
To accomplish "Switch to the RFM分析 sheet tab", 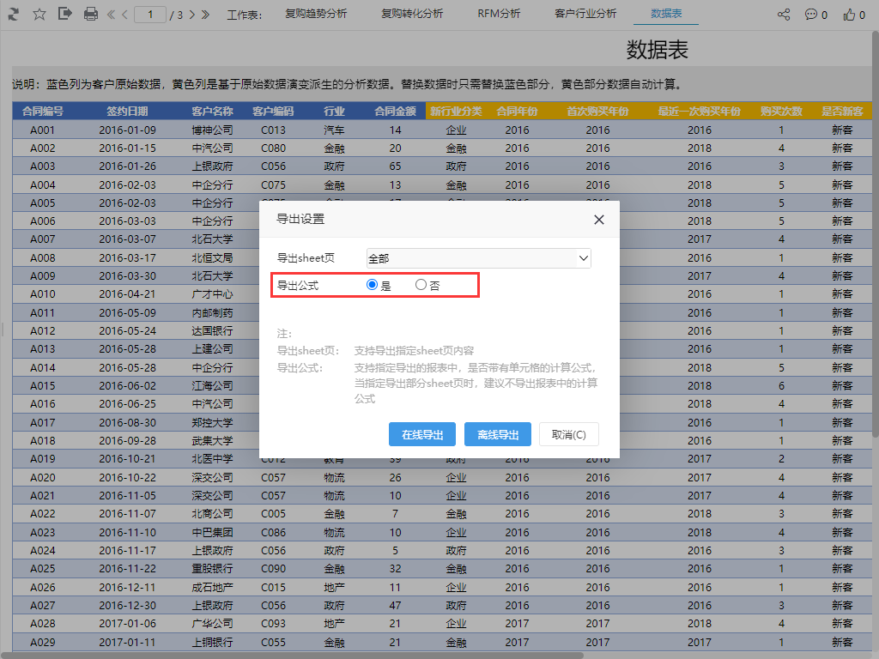I will (499, 14).
